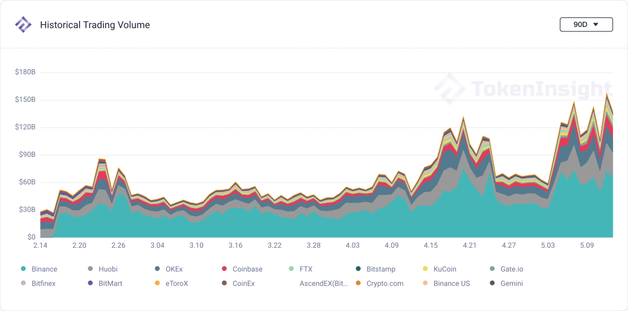
Task: Toggle Huobi legend entry
Action: point(102,269)
